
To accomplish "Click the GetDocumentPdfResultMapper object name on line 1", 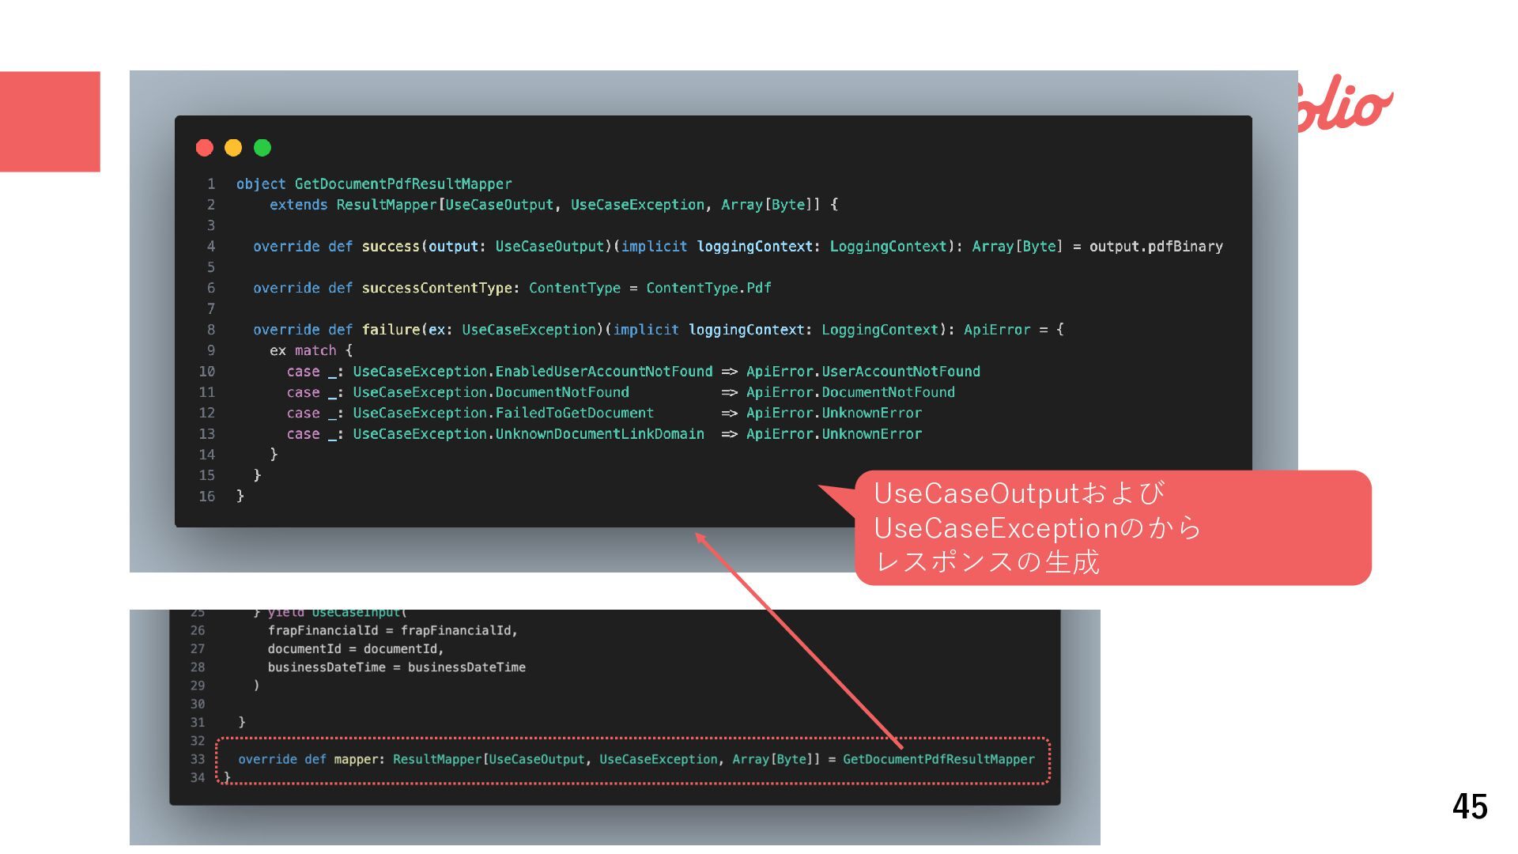I will pos(403,184).
